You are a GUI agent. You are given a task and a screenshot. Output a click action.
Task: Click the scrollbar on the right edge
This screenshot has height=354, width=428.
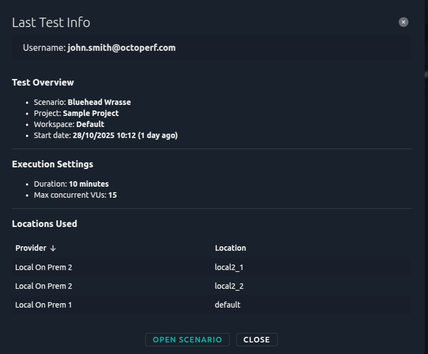(x=426, y=75)
